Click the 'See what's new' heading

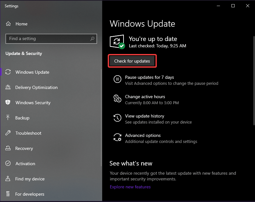click(131, 163)
